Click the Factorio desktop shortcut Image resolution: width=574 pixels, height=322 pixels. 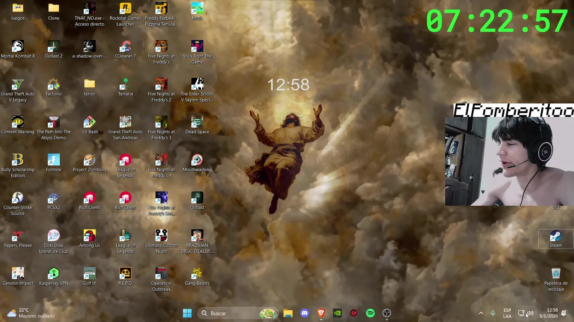click(53, 88)
